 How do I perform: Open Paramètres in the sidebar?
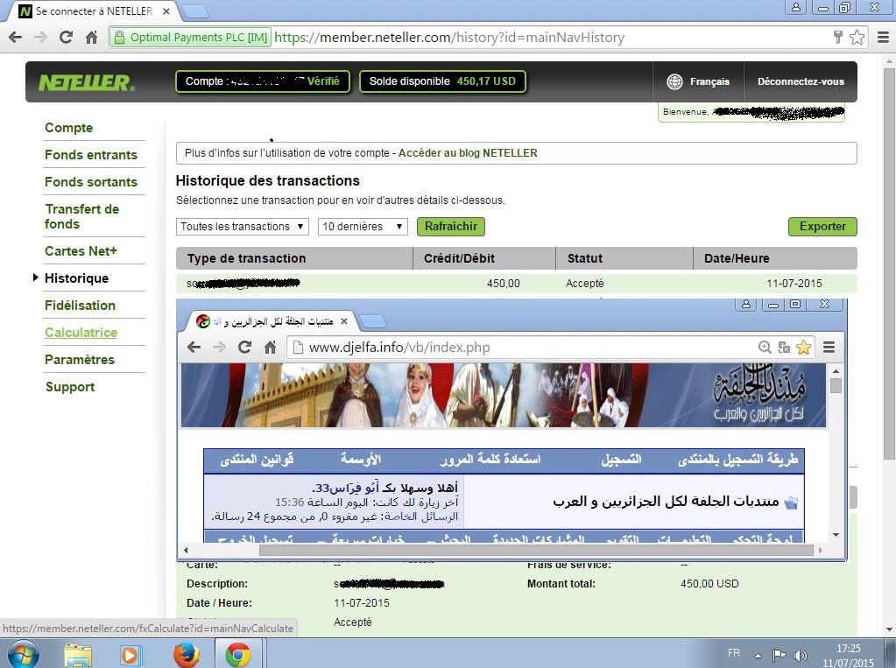80,360
